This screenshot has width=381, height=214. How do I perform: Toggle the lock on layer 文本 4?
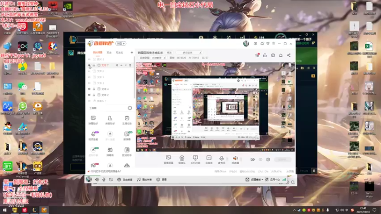(94, 89)
